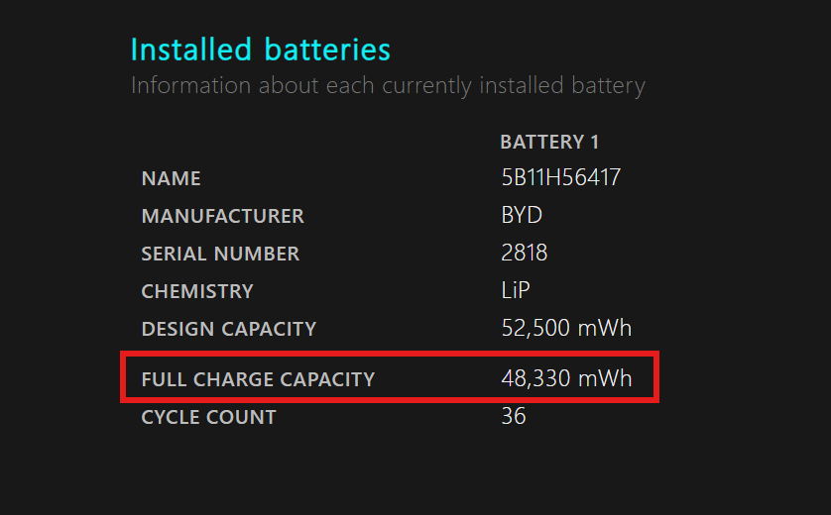Select the BATTERY 1 column header
This screenshot has width=831, height=515.
coord(549,142)
